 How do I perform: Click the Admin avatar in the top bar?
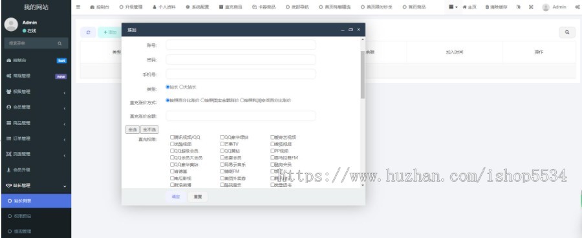(546, 7)
